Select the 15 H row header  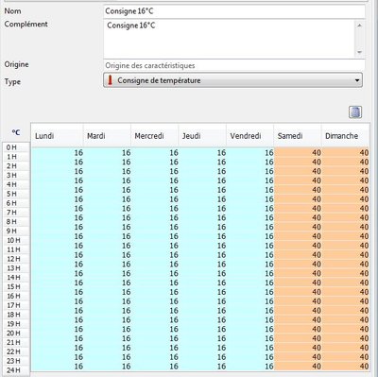(16, 287)
